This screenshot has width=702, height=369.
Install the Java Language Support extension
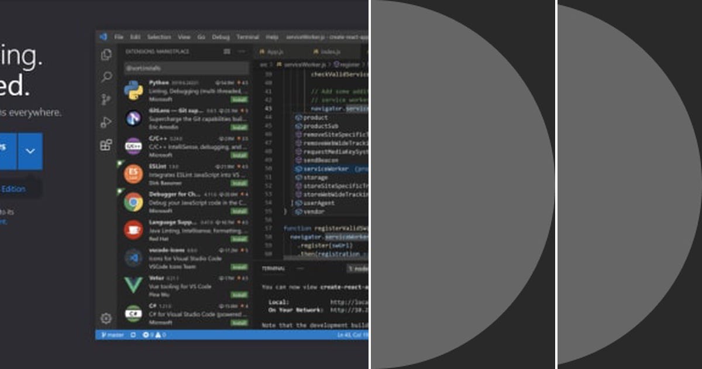pos(239,239)
